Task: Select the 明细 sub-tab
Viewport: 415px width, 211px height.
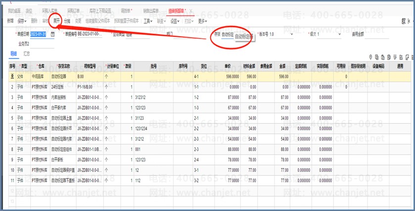Action: click(x=13, y=54)
